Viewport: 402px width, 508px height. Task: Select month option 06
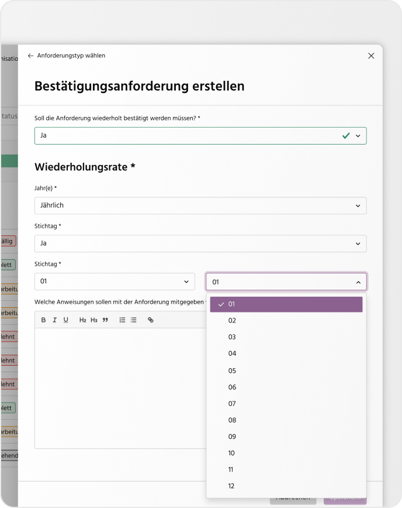coord(286,387)
